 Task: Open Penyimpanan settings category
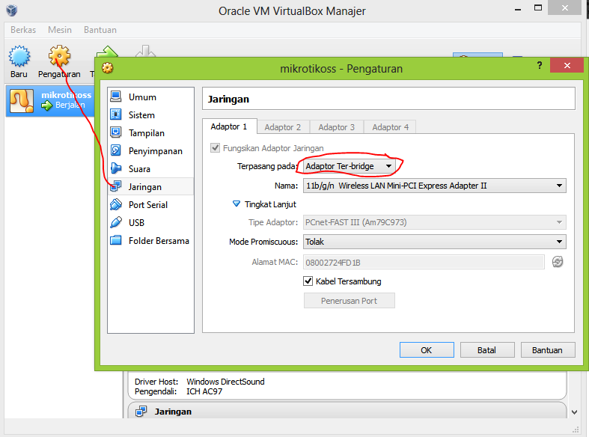point(150,151)
